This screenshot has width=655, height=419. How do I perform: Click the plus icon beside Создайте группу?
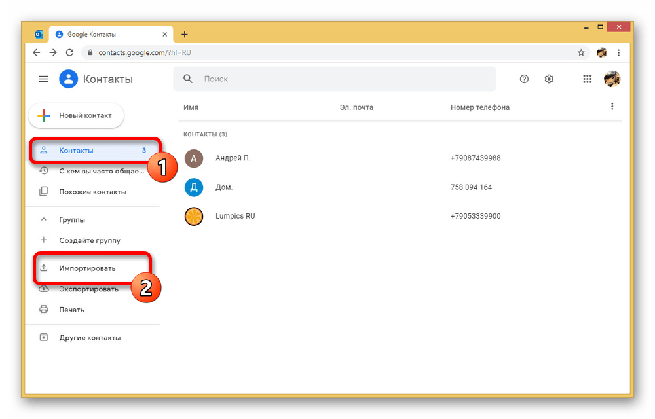coord(43,240)
